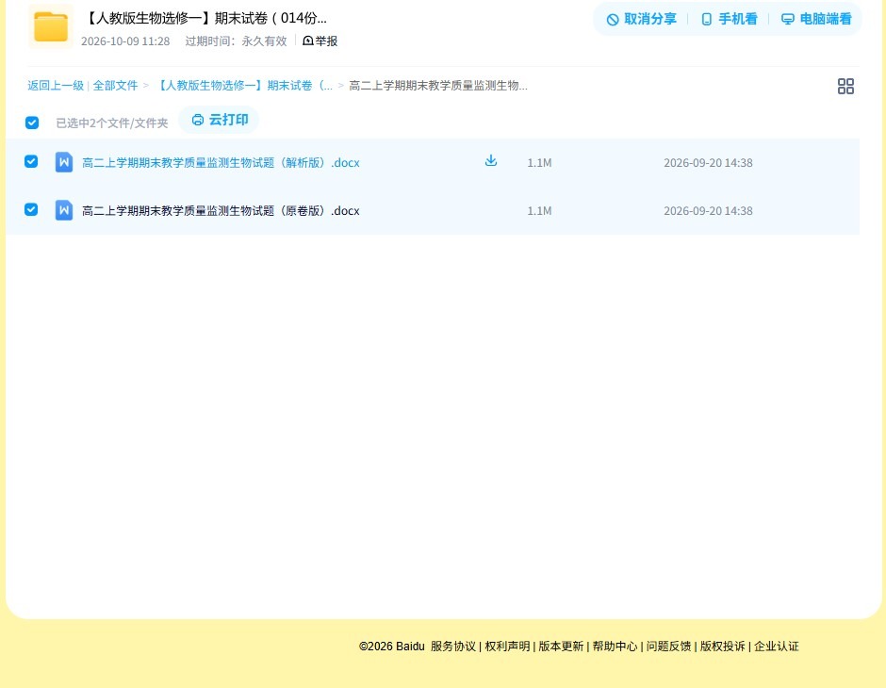
Task: Open Word icon of 解析版 file
Action: click(64, 162)
